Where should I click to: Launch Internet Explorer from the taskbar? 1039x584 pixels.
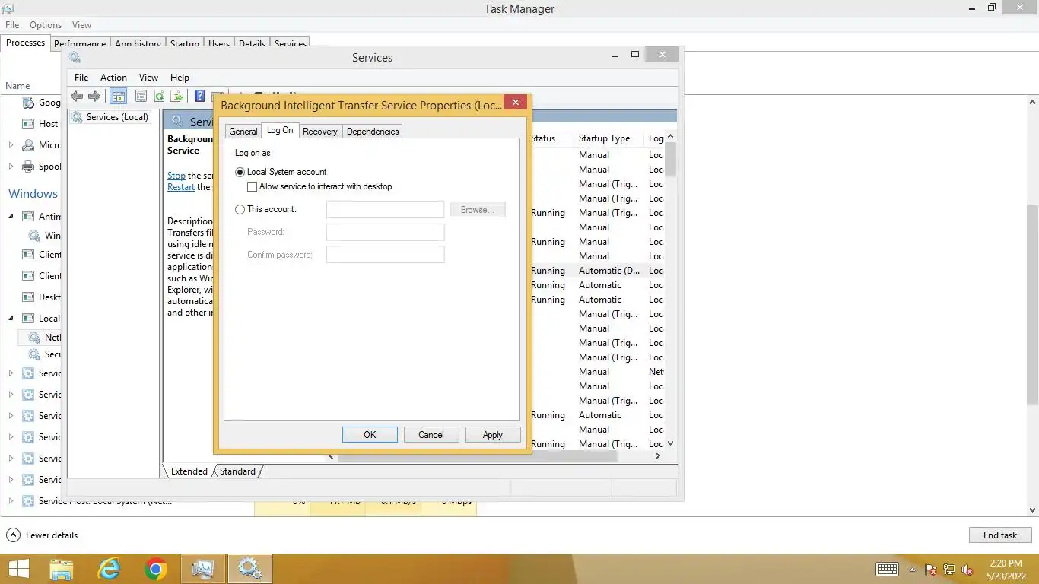click(110, 569)
